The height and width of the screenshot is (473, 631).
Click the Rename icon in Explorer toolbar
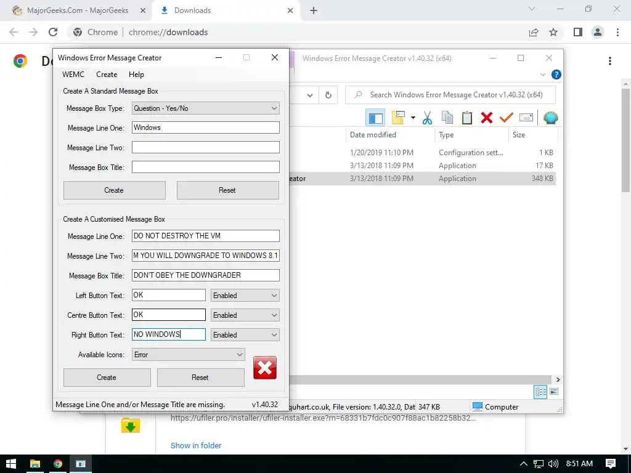pos(526,118)
